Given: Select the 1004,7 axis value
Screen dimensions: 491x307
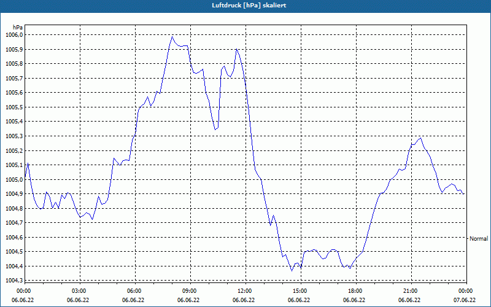Looking at the screenshot, I should [14, 223].
